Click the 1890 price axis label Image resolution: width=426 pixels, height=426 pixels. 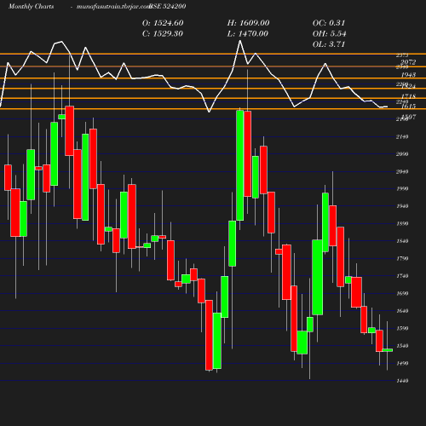click(x=402, y=224)
